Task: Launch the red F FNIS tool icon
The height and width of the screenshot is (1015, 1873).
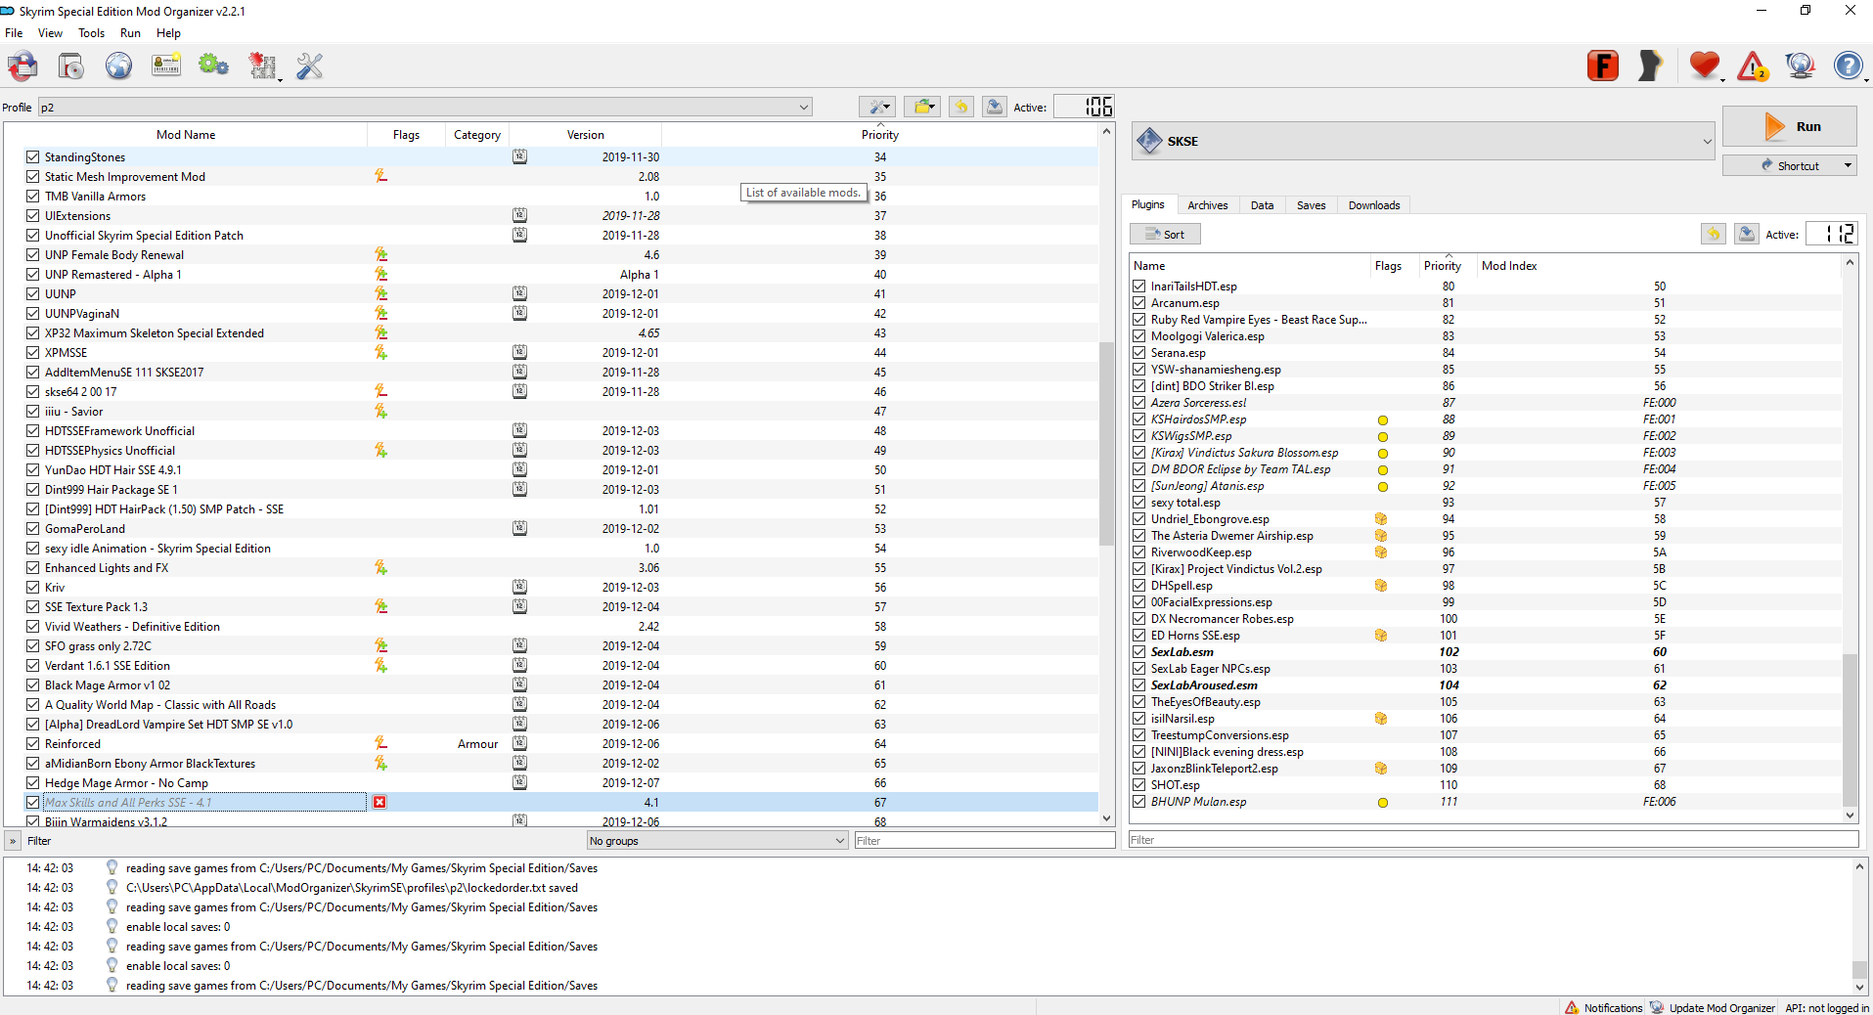Action: 1602,66
